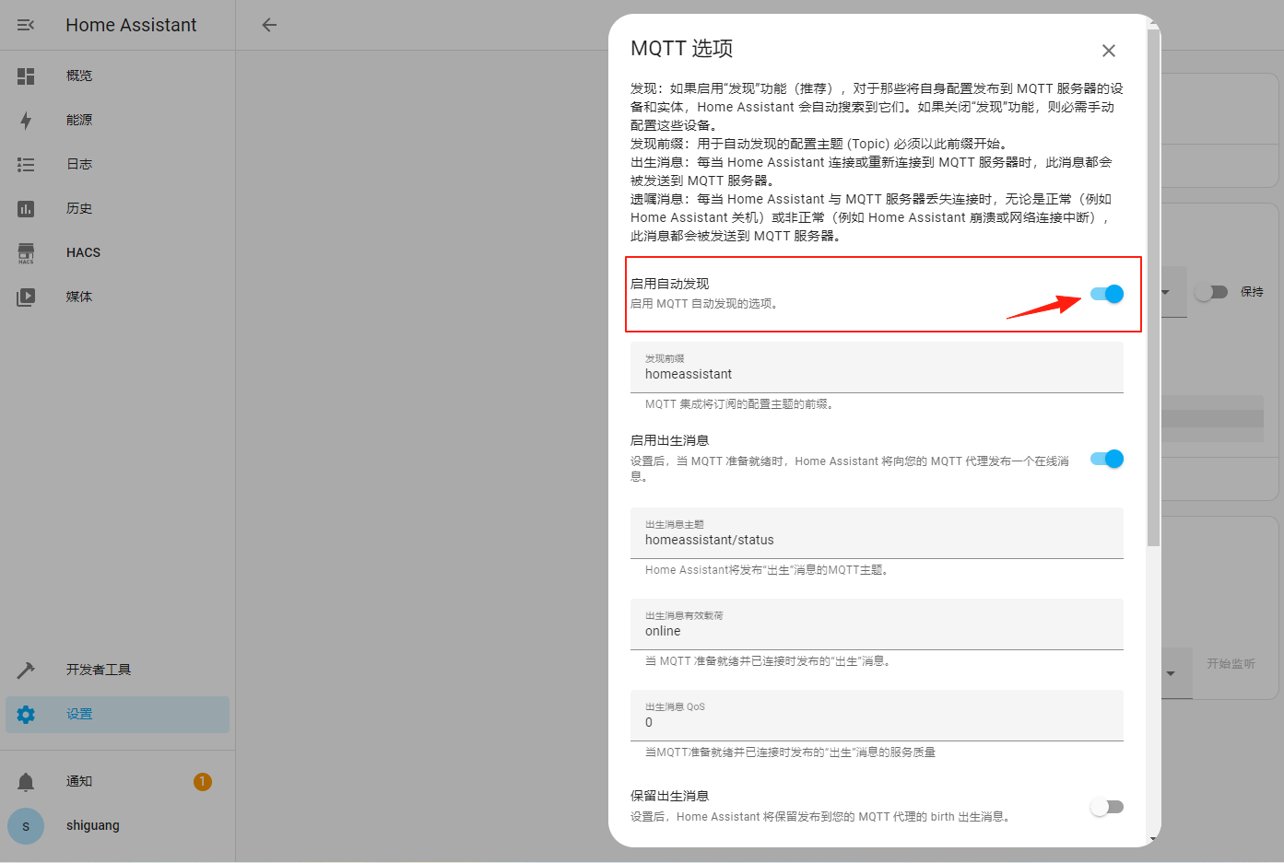Click the 开始监听 button
The height and width of the screenshot is (863, 1284).
pos(1231,664)
